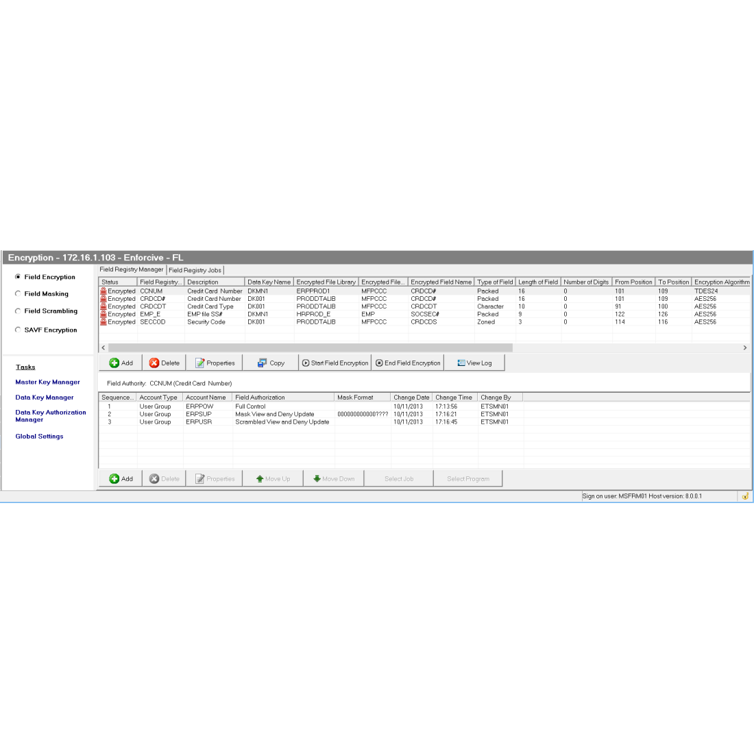Image resolution: width=754 pixels, height=754 pixels.
Task: Open the Master Key Manager
Action: tap(46, 382)
